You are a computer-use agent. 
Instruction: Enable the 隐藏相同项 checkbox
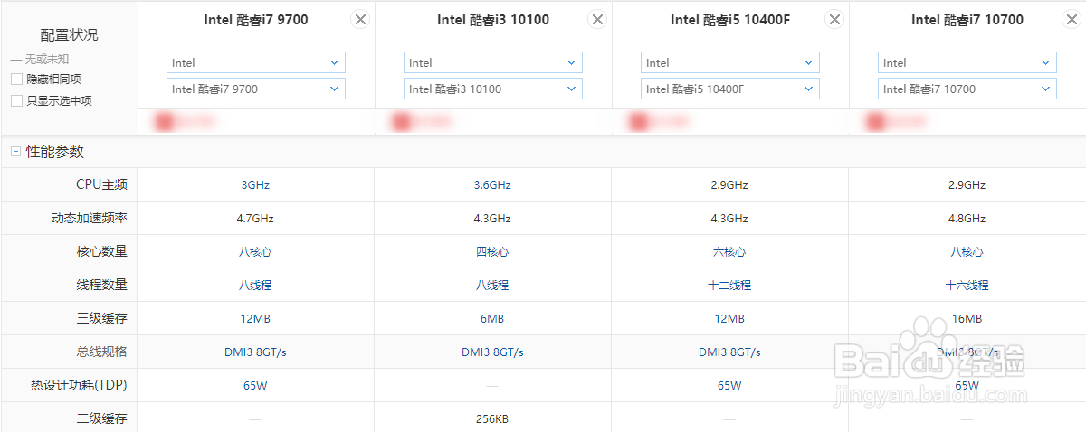(x=16, y=80)
